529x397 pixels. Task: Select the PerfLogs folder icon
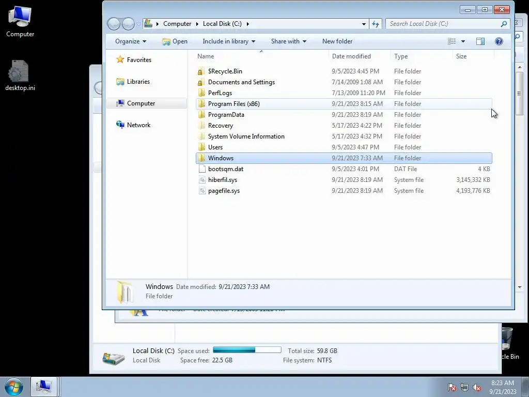201,93
